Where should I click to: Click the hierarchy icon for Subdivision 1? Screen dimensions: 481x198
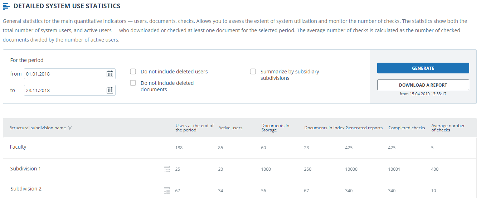coord(166,169)
